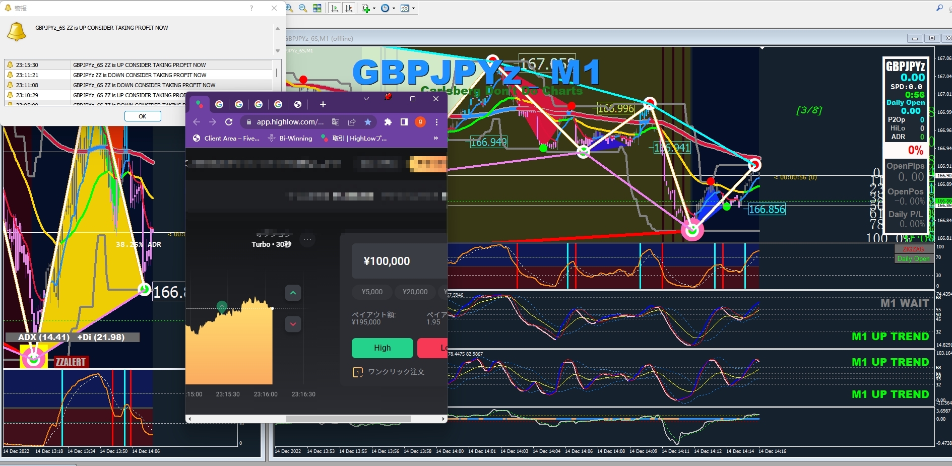
Task: Click the alert message scroll-up arrow
Action: 278,29
